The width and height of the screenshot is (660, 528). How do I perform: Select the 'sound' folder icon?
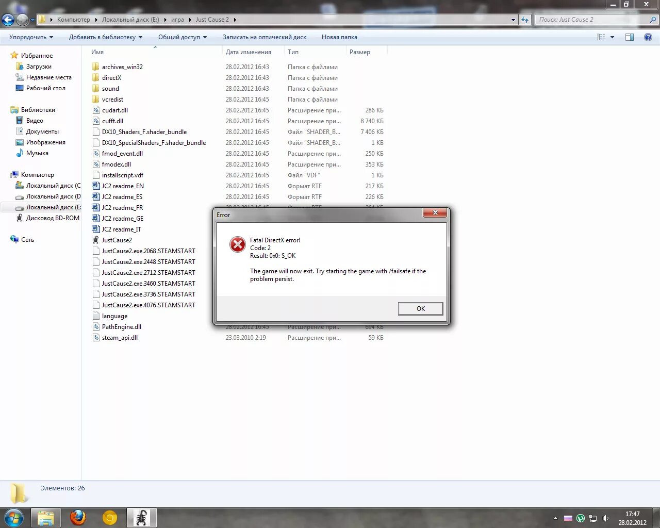[96, 89]
